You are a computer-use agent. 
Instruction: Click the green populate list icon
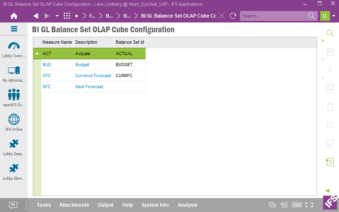click(330, 162)
